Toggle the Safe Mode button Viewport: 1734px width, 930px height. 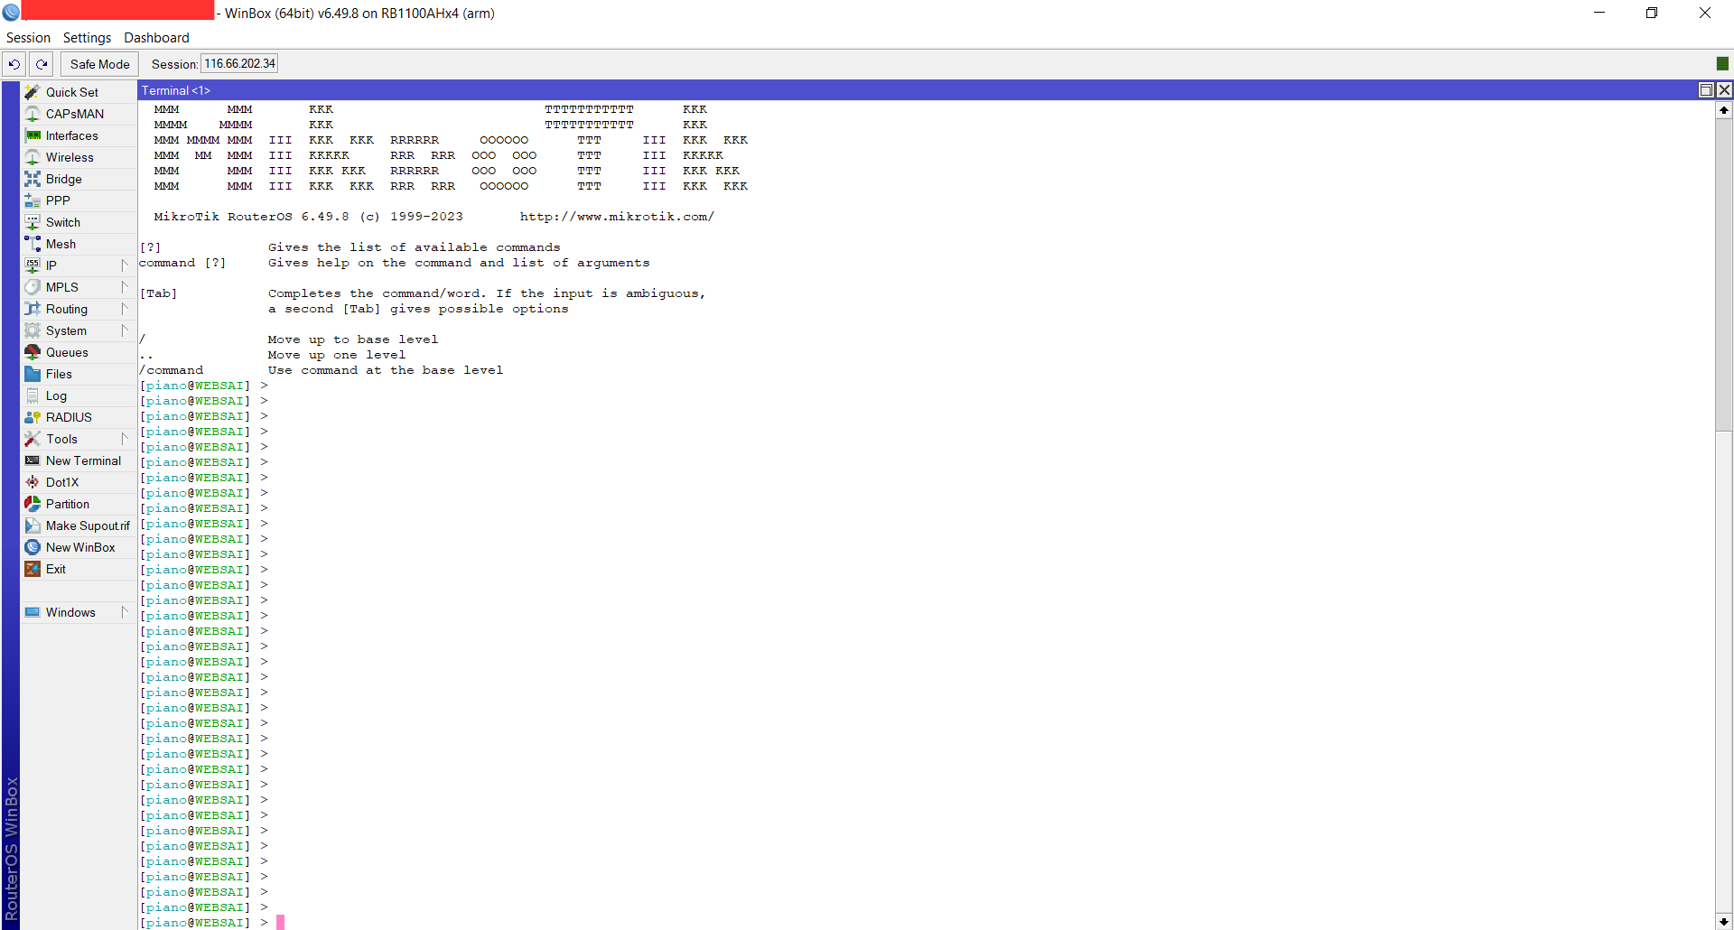point(99,64)
